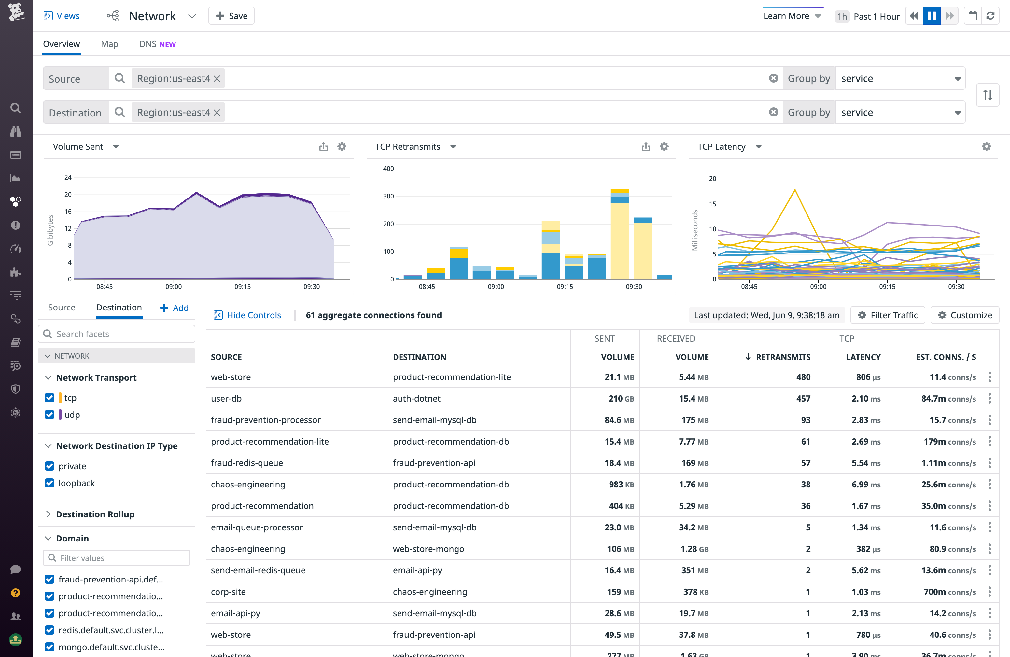Image resolution: width=1010 pixels, height=657 pixels.
Task: Open Integrations via the puzzle piece icon
Action: point(16,272)
